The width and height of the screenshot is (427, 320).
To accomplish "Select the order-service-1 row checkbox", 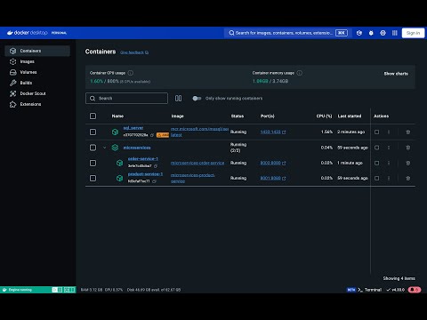I will pos(93,163).
